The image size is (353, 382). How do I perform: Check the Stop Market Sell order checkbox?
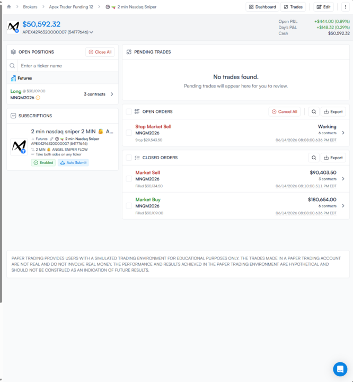tap(129, 133)
